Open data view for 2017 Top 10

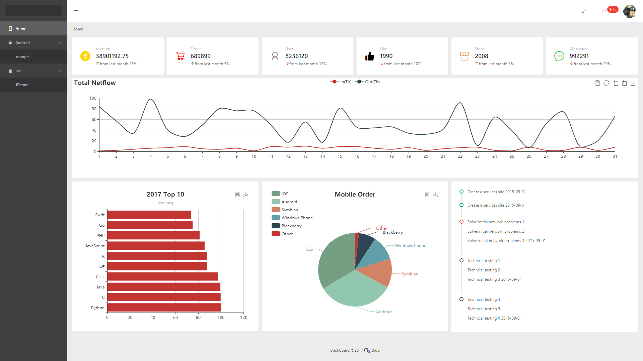(237, 195)
